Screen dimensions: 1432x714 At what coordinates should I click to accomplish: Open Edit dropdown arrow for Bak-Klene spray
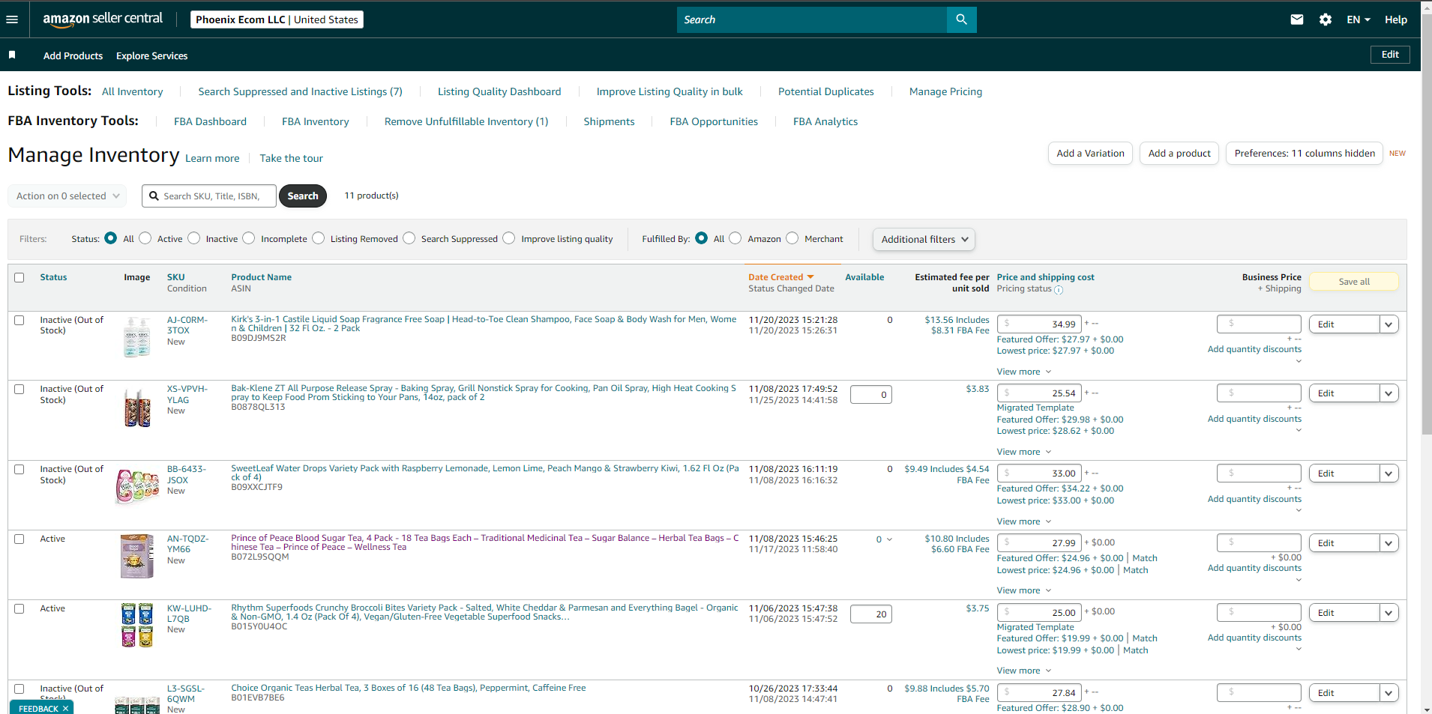[x=1389, y=393]
